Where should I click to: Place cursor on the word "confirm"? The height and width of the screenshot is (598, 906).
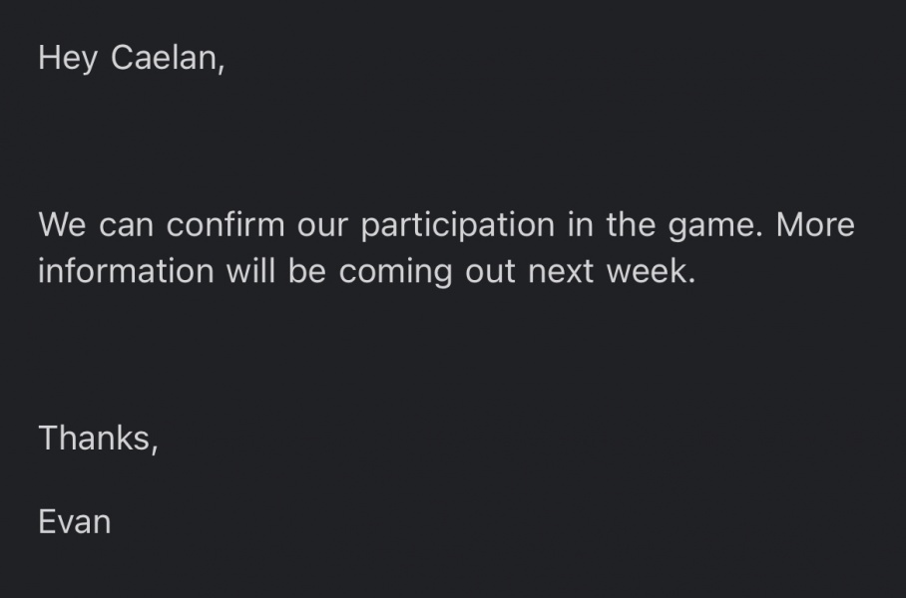click(225, 225)
